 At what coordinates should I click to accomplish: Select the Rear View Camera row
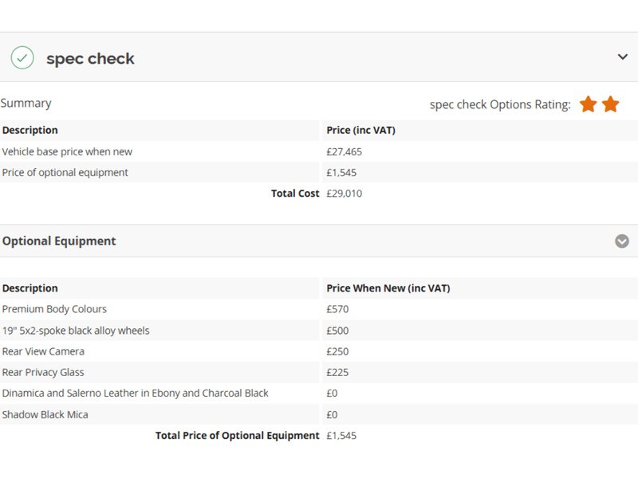[43, 351]
